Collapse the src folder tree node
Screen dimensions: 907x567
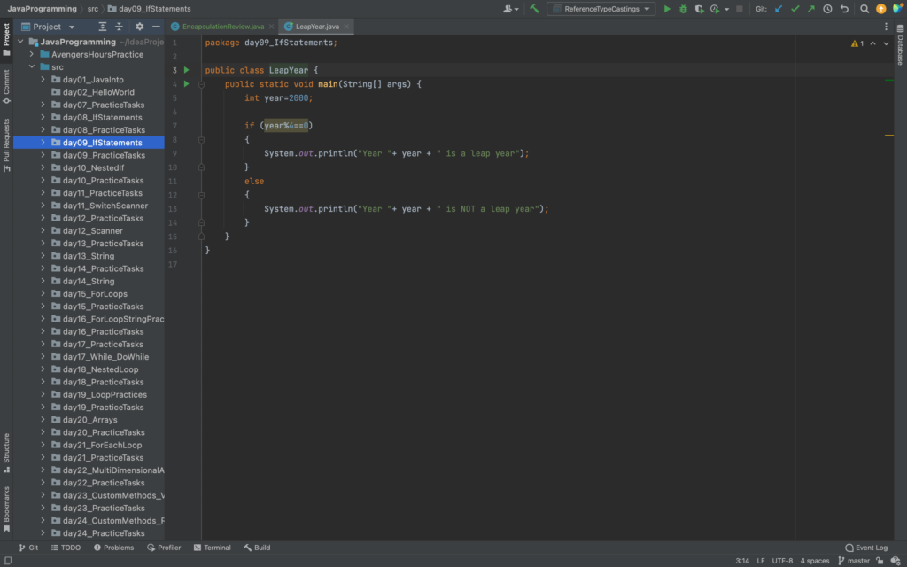point(32,66)
